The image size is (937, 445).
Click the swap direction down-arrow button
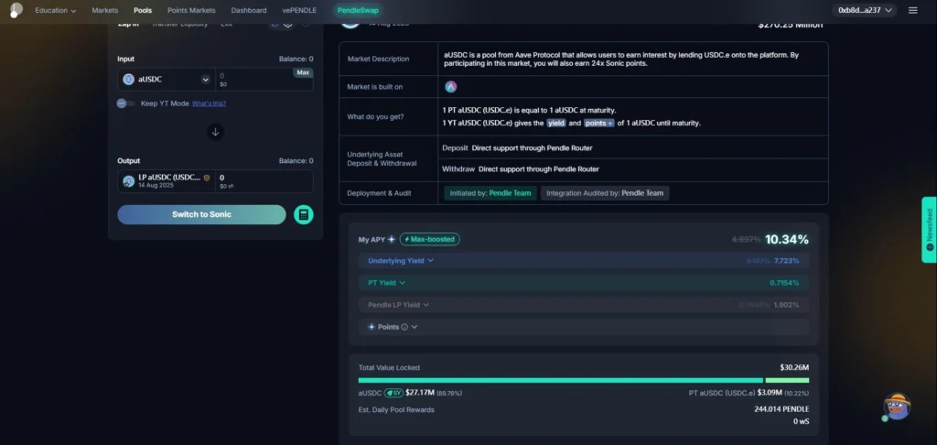pyautogui.click(x=216, y=132)
